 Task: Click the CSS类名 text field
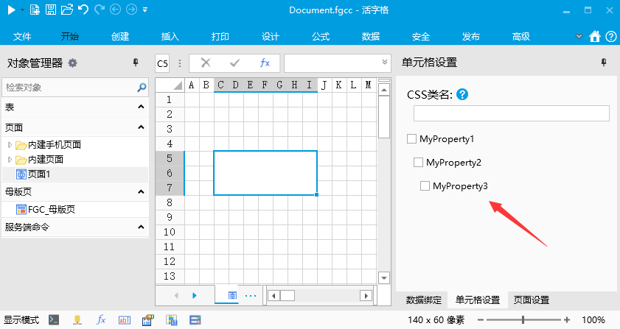tap(512, 113)
